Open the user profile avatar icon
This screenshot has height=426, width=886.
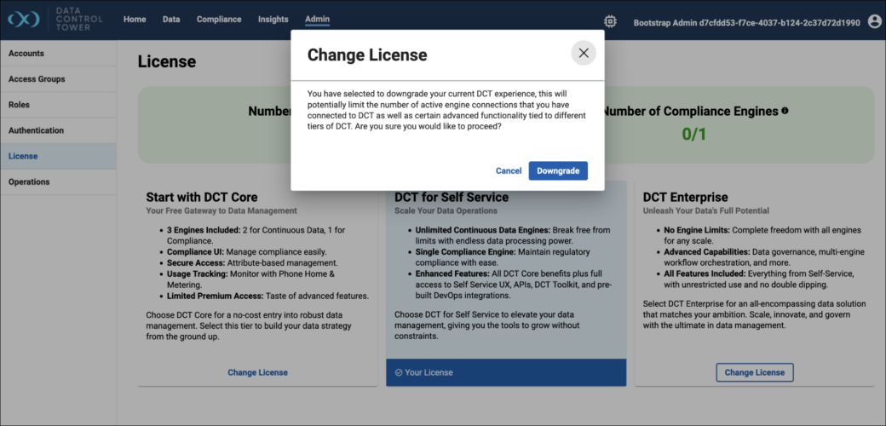click(x=874, y=21)
